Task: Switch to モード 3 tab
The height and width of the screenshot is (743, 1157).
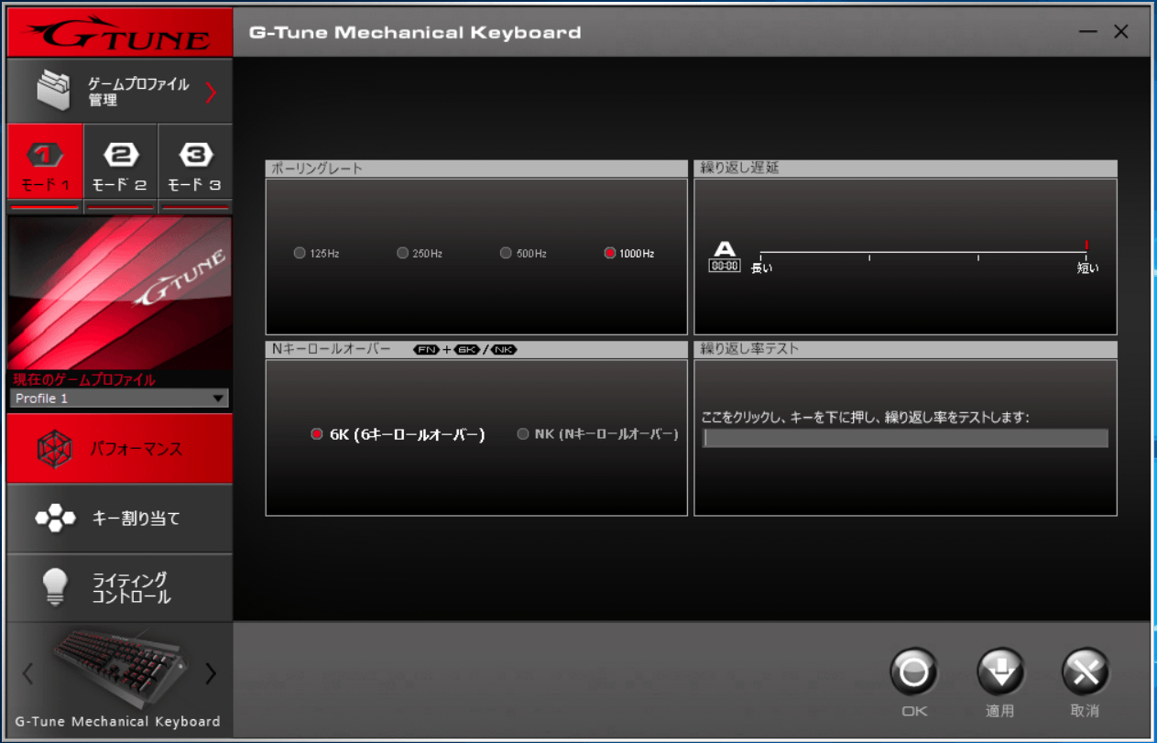Action: (x=195, y=162)
